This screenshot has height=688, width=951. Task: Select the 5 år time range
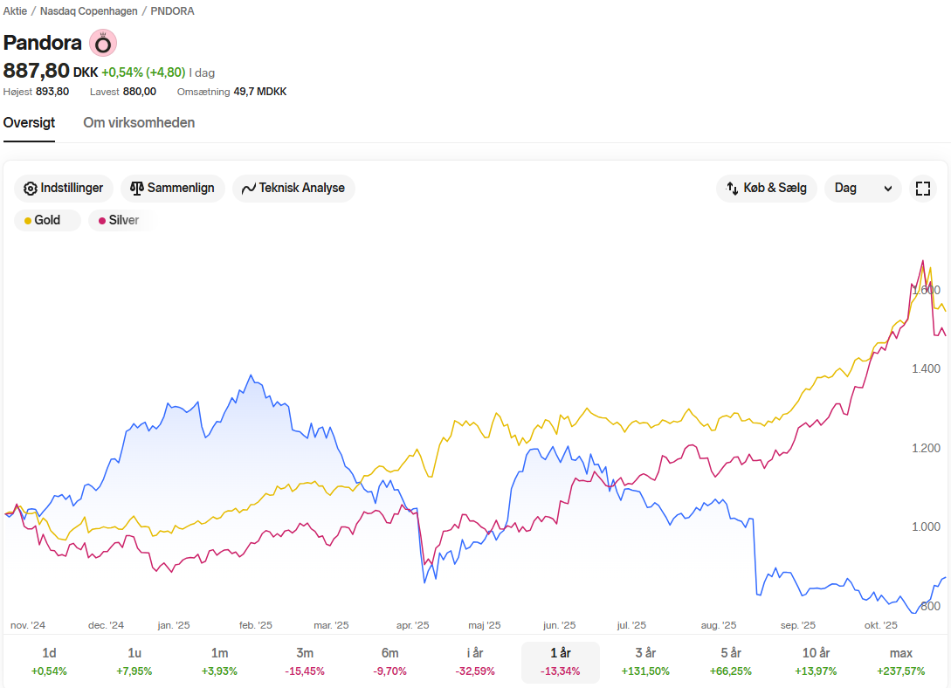(731, 662)
